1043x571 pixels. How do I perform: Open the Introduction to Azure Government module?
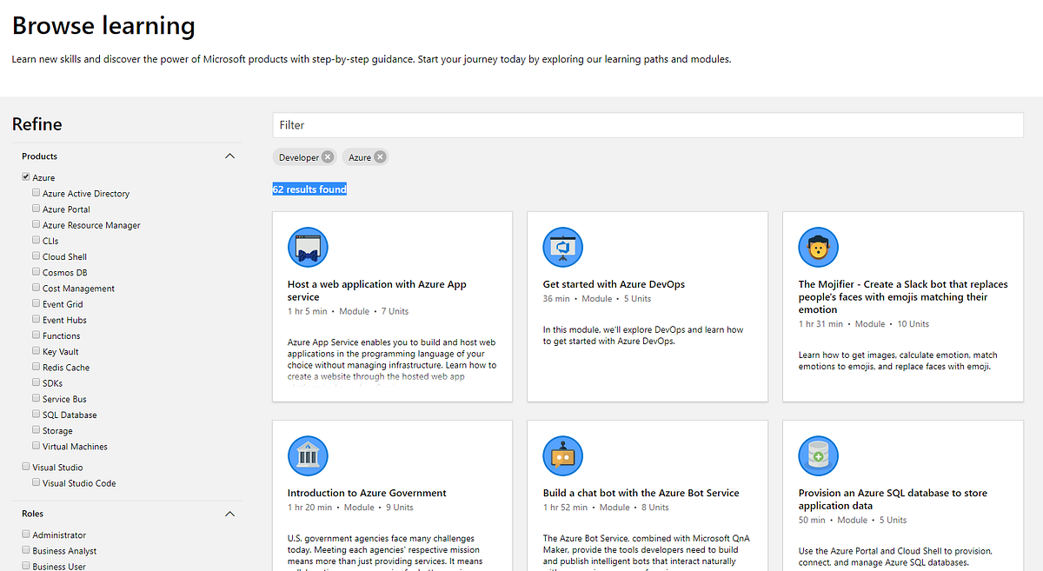click(367, 492)
